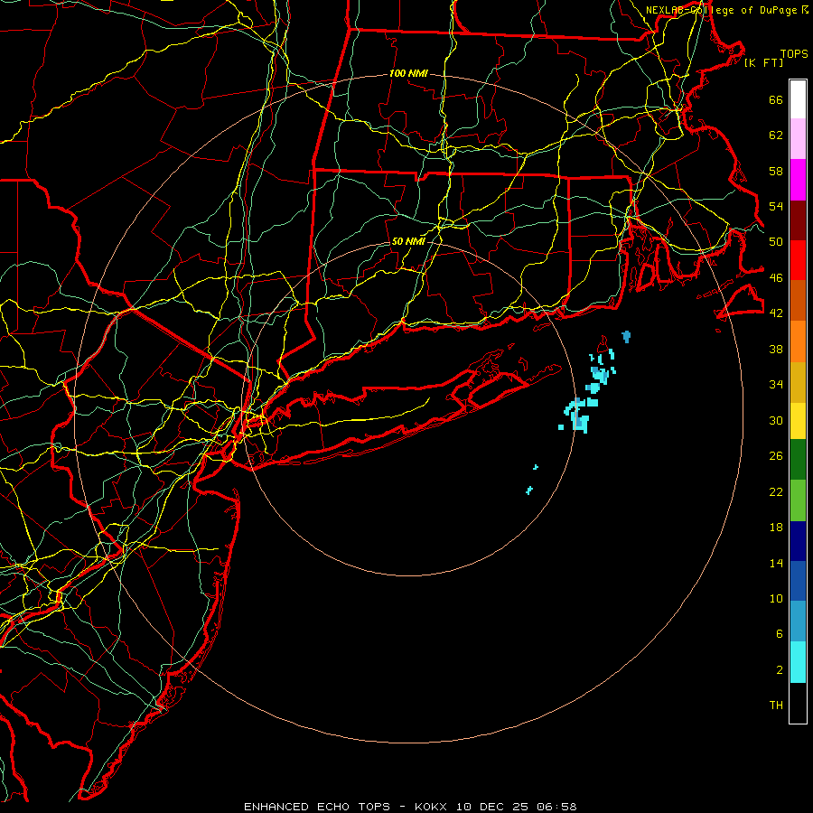Click the "10 DEC 25" date text

click(494, 807)
